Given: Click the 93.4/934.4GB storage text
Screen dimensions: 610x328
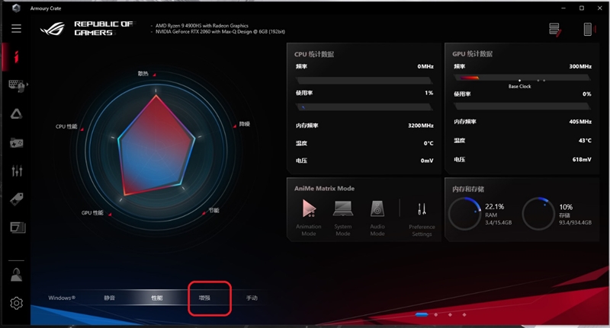Looking at the screenshot, I should coord(576,222).
